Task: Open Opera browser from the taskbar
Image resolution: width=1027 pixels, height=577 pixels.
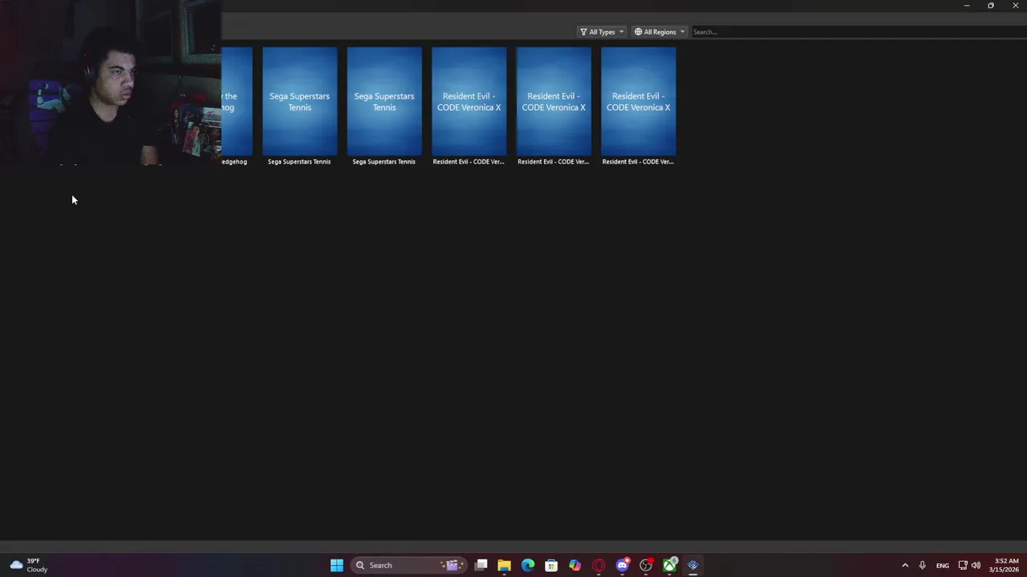Action: 599,565
